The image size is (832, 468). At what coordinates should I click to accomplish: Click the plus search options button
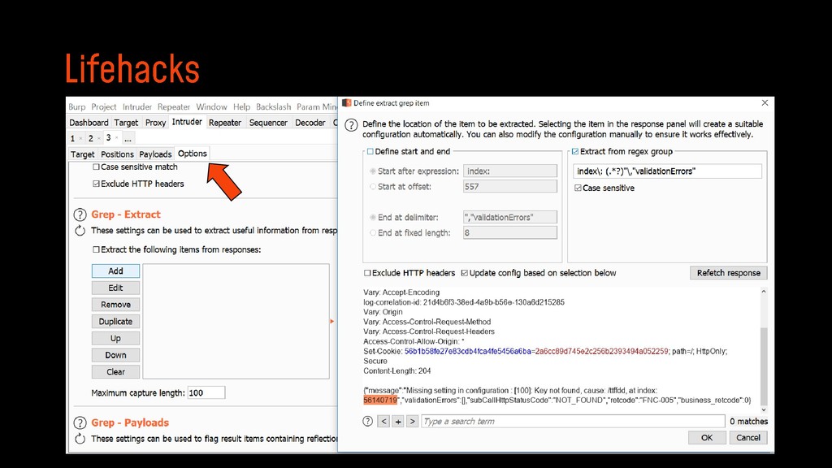(x=398, y=422)
